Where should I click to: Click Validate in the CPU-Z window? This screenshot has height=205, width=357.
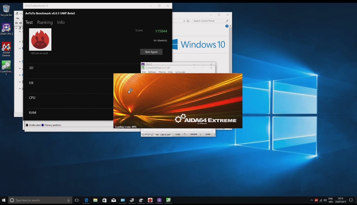click(194, 134)
